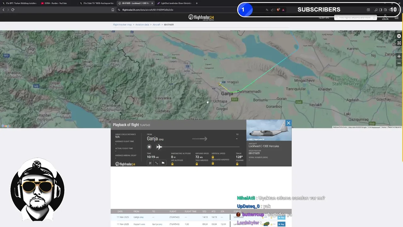Show the altitude graph icon
Screen dimensions: 403x227
tap(163, 163)
